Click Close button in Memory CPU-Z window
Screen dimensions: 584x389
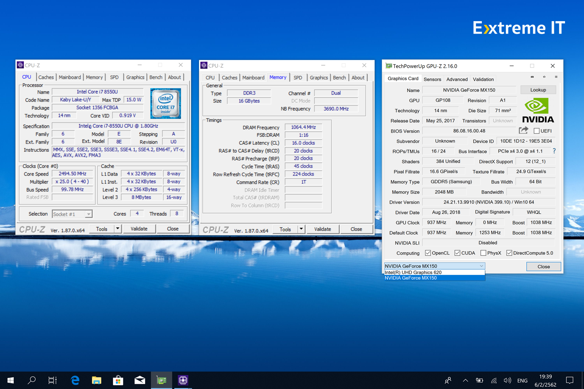point(356,229)
